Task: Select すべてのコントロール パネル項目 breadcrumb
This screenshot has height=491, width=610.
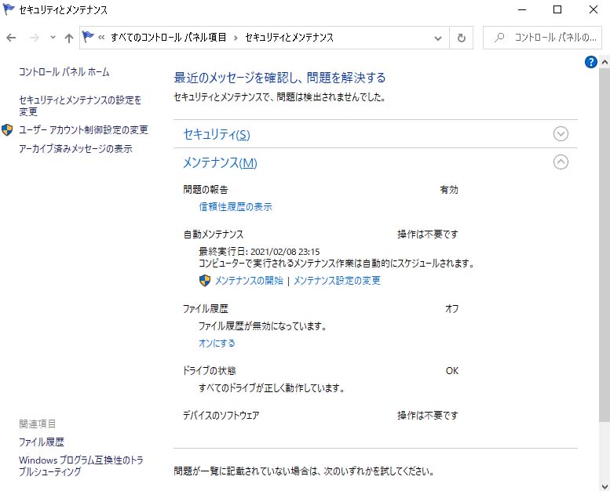Action: coord(168,38)
